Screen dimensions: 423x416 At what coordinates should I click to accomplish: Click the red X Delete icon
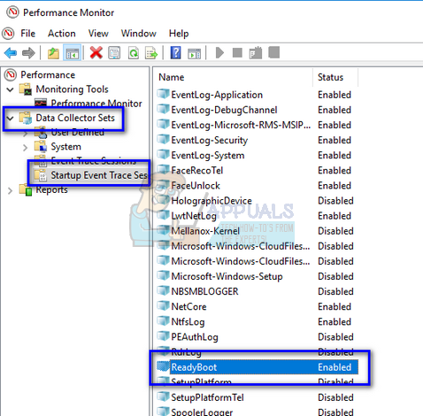96,53
